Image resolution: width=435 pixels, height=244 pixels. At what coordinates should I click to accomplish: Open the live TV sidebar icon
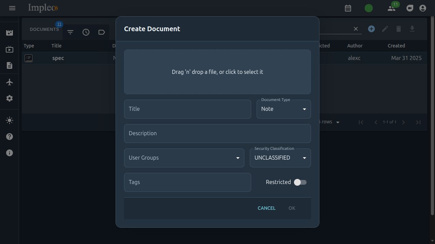[10, 49]
